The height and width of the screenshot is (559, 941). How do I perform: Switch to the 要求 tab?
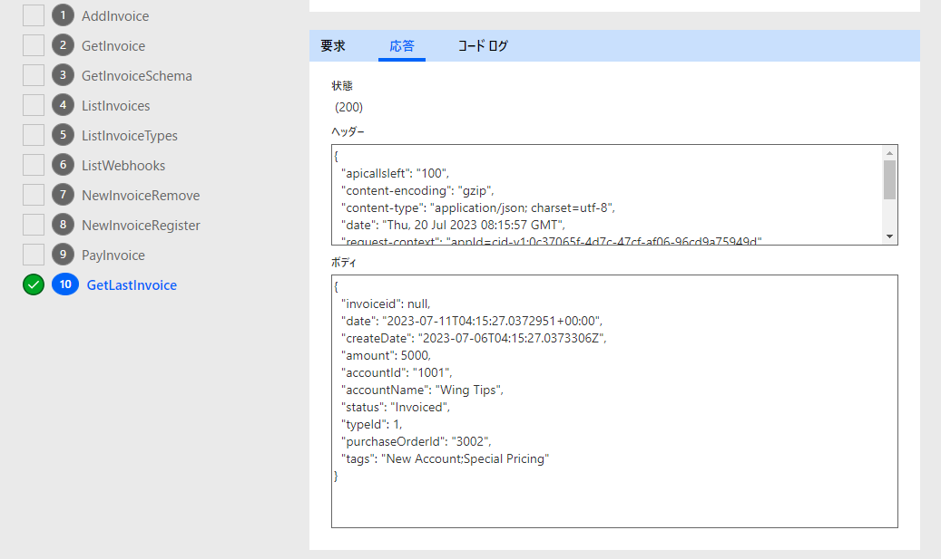click(x=333, y=45)
